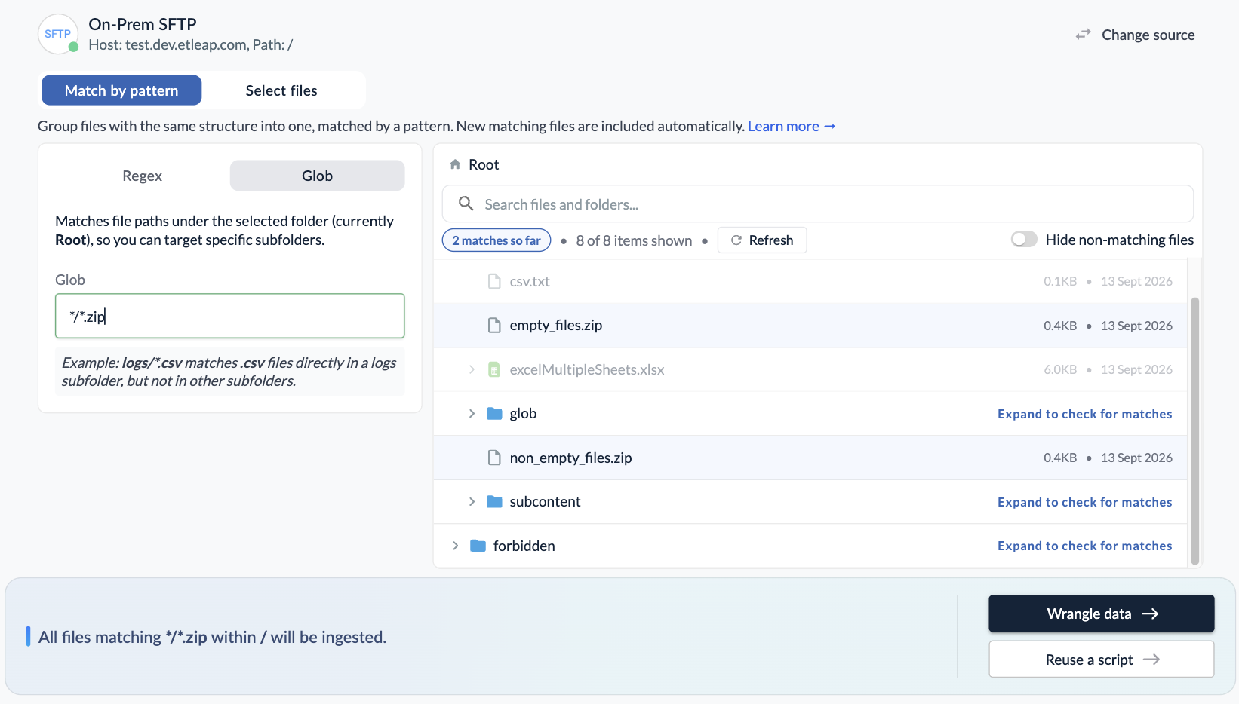Expand the subcontent folder chevron
This screenshot has width=1239, height=704.
472,501
